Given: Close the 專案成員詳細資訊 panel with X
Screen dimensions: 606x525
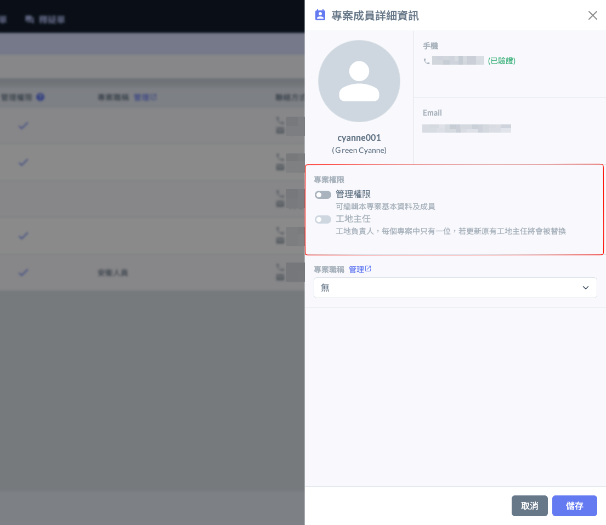Looking at the screenshot, I should pyautogui.click(x=593, y=15).
